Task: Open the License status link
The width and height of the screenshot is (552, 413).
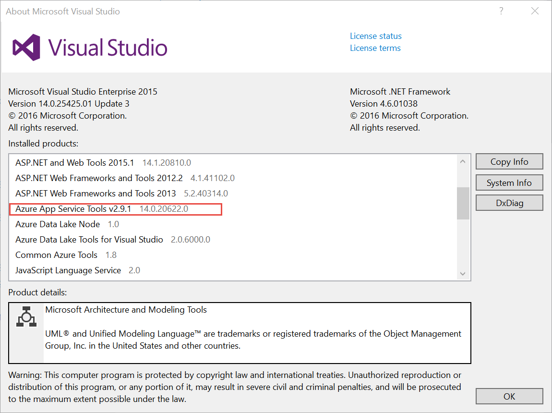Action: pyautogui.click(x=376, y=36)
